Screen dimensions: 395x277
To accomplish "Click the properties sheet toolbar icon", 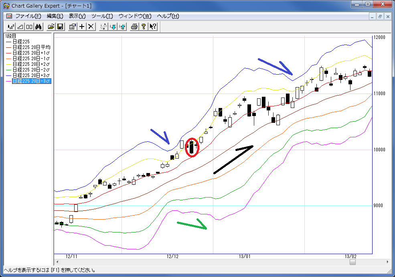I will 73,26.
